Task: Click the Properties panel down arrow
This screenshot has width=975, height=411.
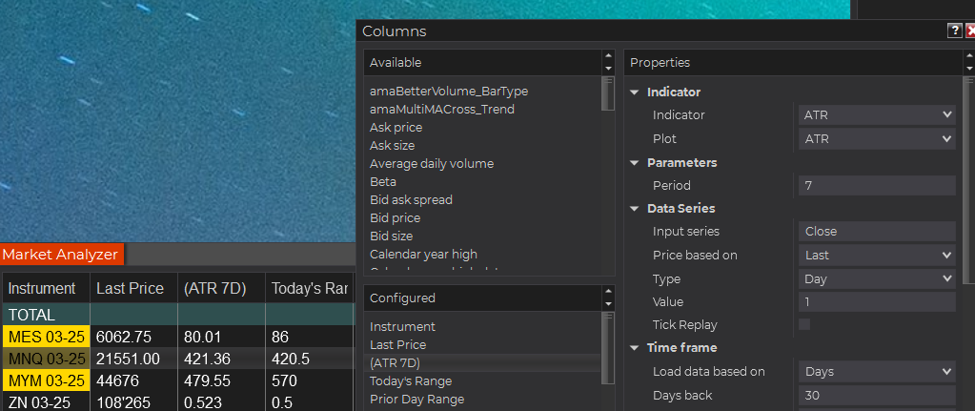Action: pos(970,69)
